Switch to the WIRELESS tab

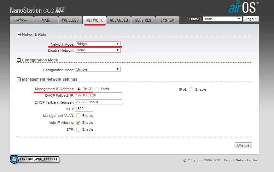click(x=70, y=20)
